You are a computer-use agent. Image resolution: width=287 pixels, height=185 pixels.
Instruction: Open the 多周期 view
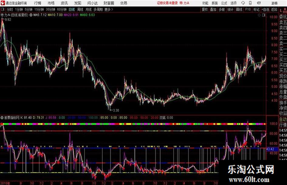[98, 9]
